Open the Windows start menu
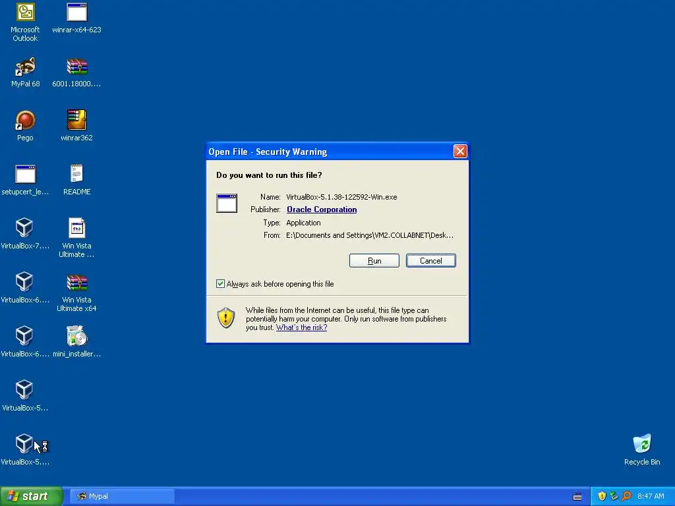The image size is (675, 506). click(32, 496)
